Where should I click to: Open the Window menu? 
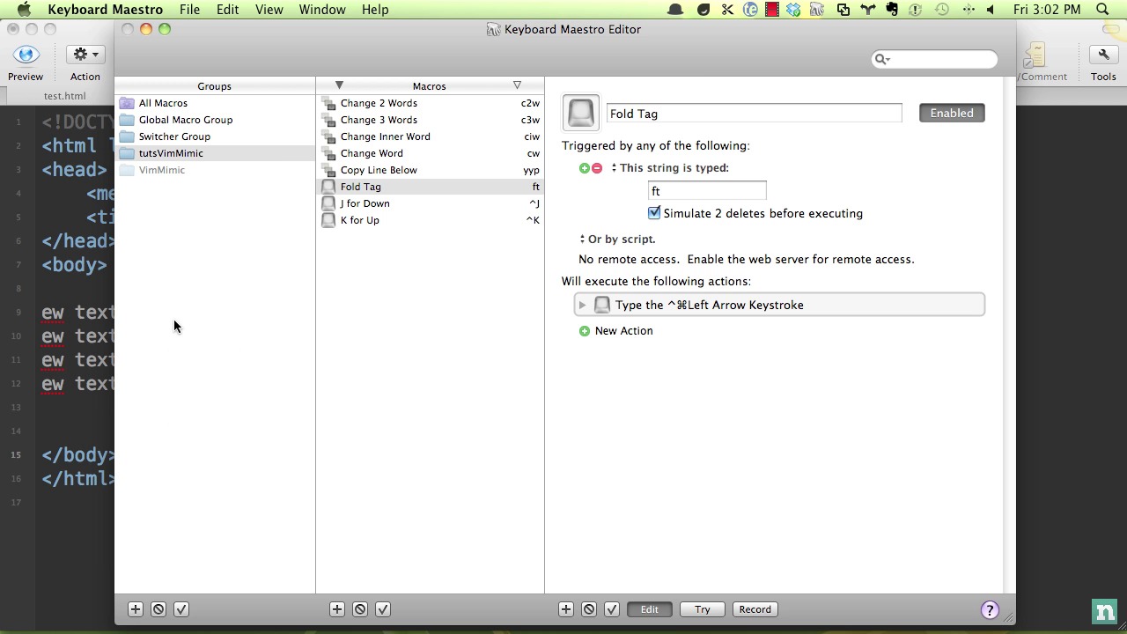point(322,10)
